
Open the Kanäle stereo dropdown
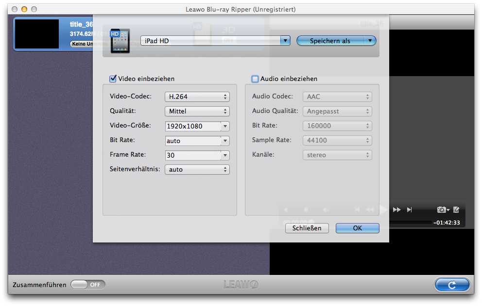tap(337, 155)
